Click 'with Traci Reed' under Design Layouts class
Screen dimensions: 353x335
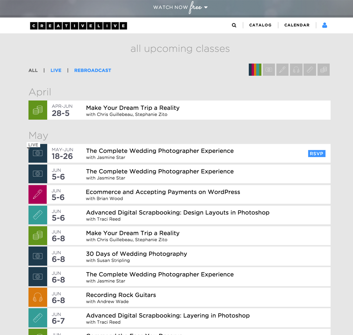tap(103, 219)
